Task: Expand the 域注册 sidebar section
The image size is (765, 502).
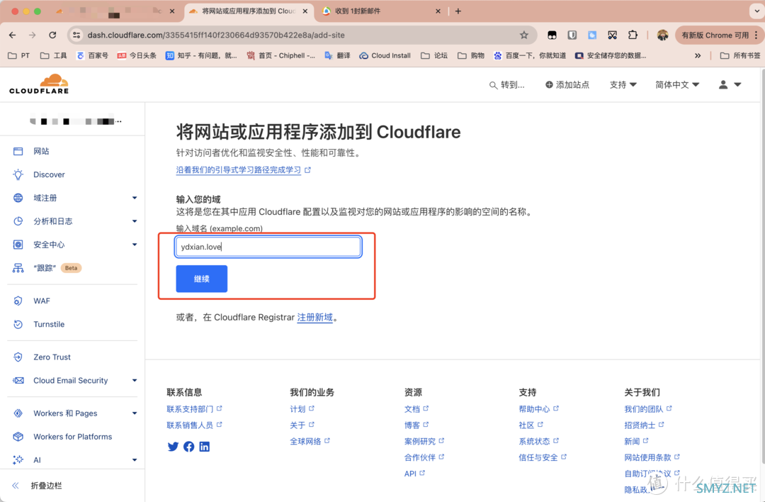Action: click(x=134, y=198)
